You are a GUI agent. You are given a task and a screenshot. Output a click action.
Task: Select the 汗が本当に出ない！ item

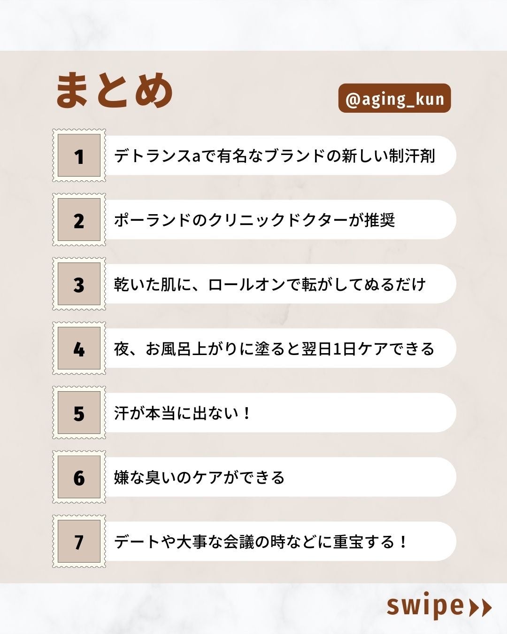183,413
